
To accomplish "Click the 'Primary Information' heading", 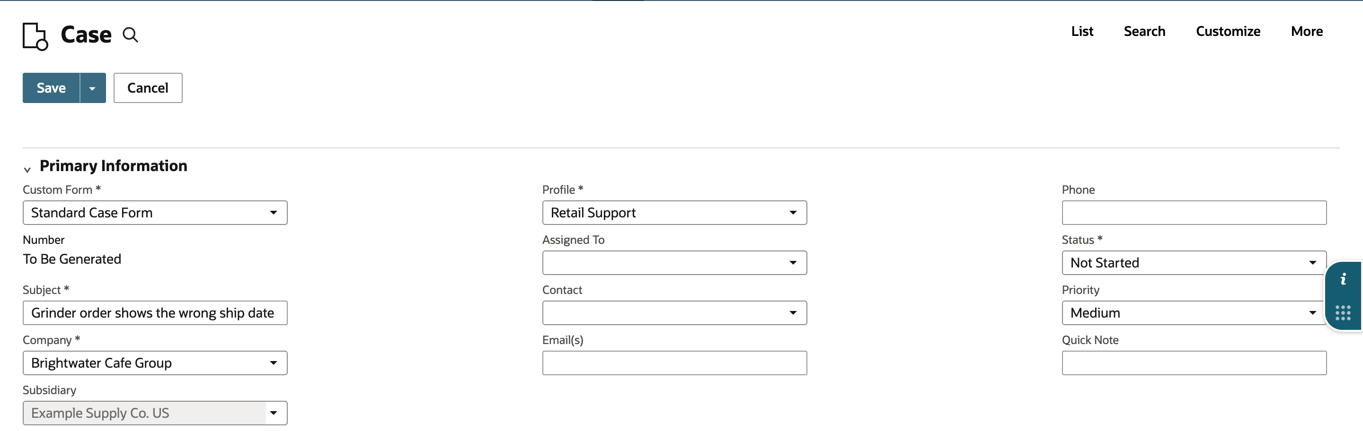I will [x=113, y=166].
